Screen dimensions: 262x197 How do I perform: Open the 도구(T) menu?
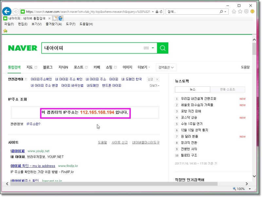(x=70, y=24)
